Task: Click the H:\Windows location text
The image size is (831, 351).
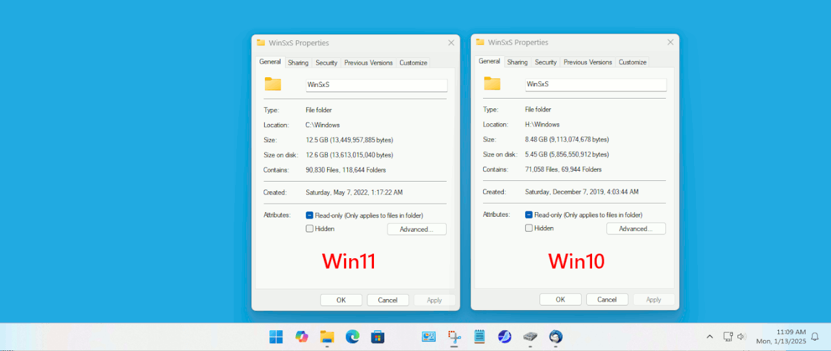Action: pyautogui.click(x=542, y=125)
